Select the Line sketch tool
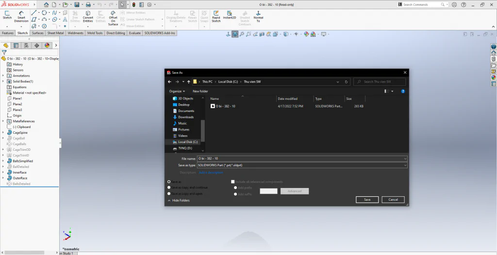The width and height of the screenshot is (497, 255). [x=33, y=13]
